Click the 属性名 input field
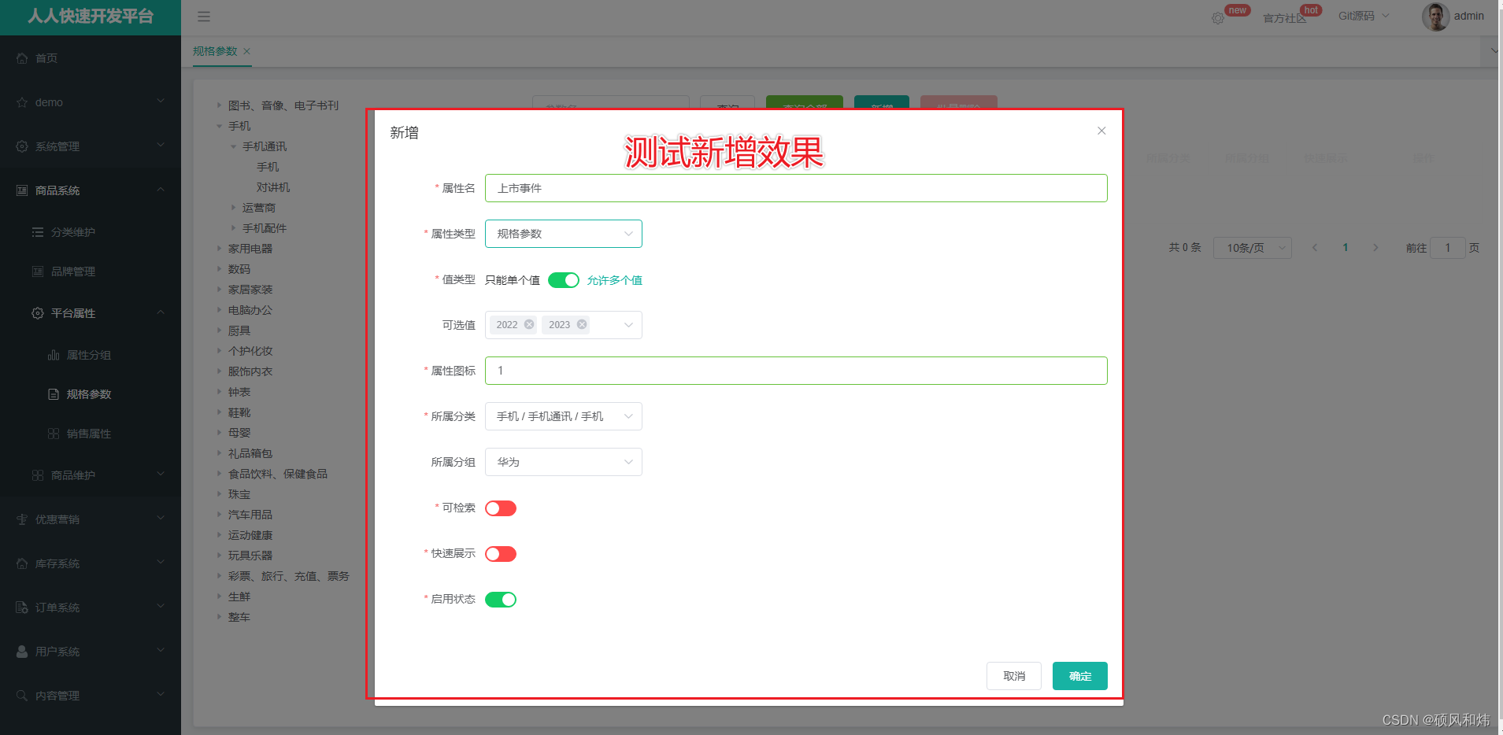The width and height of the screenshot is (1503, 735). pos(796,188)
